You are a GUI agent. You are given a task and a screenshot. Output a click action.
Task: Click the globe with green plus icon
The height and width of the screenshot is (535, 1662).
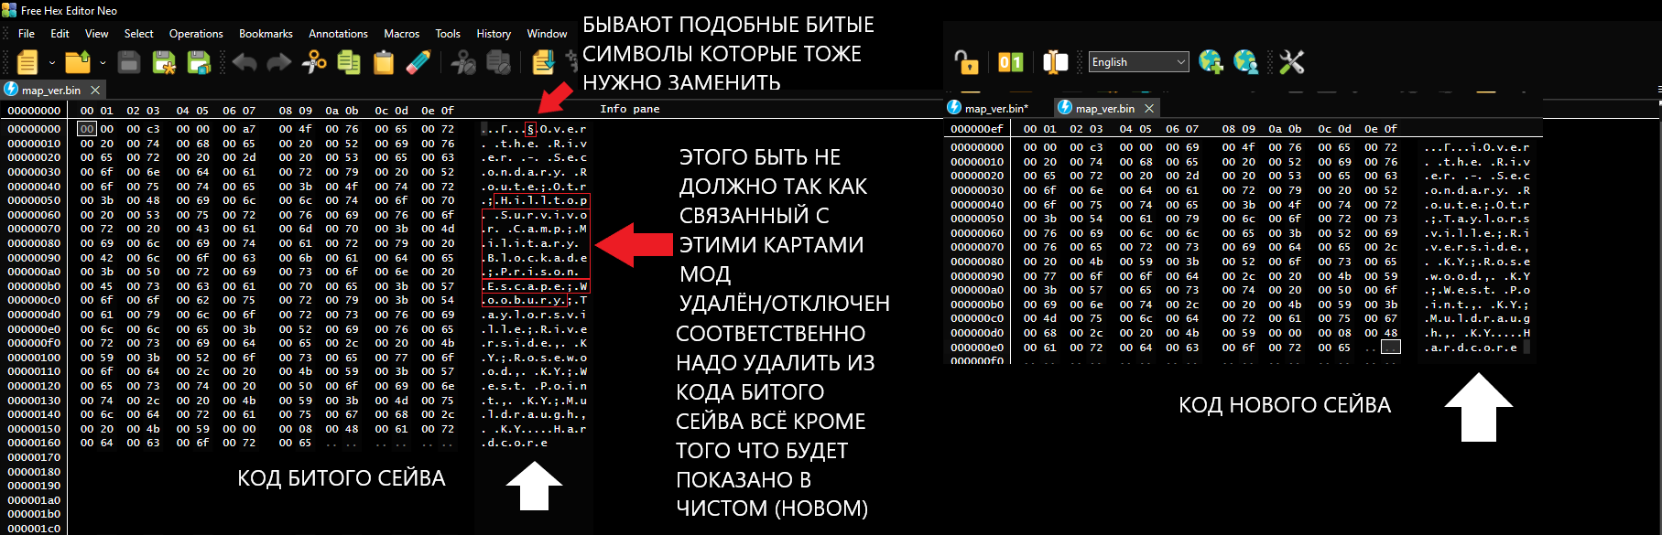coord(1211,62)
